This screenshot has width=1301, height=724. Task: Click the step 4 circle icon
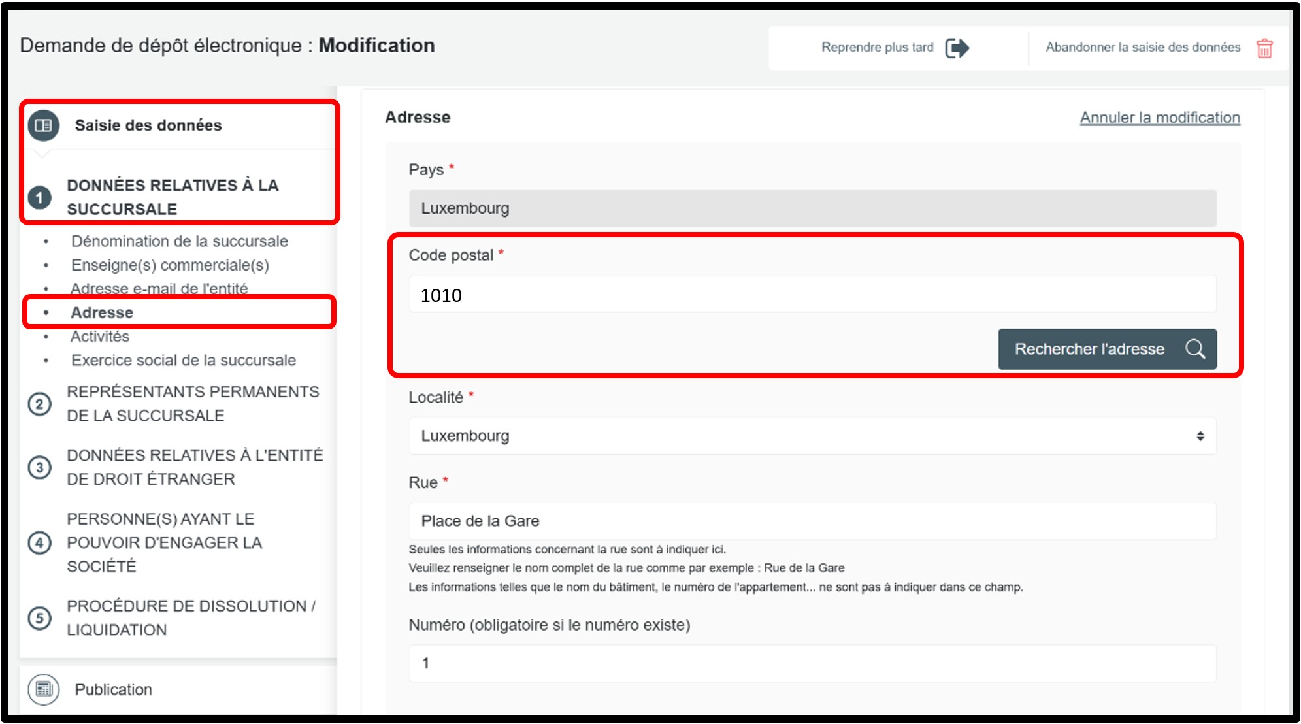click(x=39, y=542)
